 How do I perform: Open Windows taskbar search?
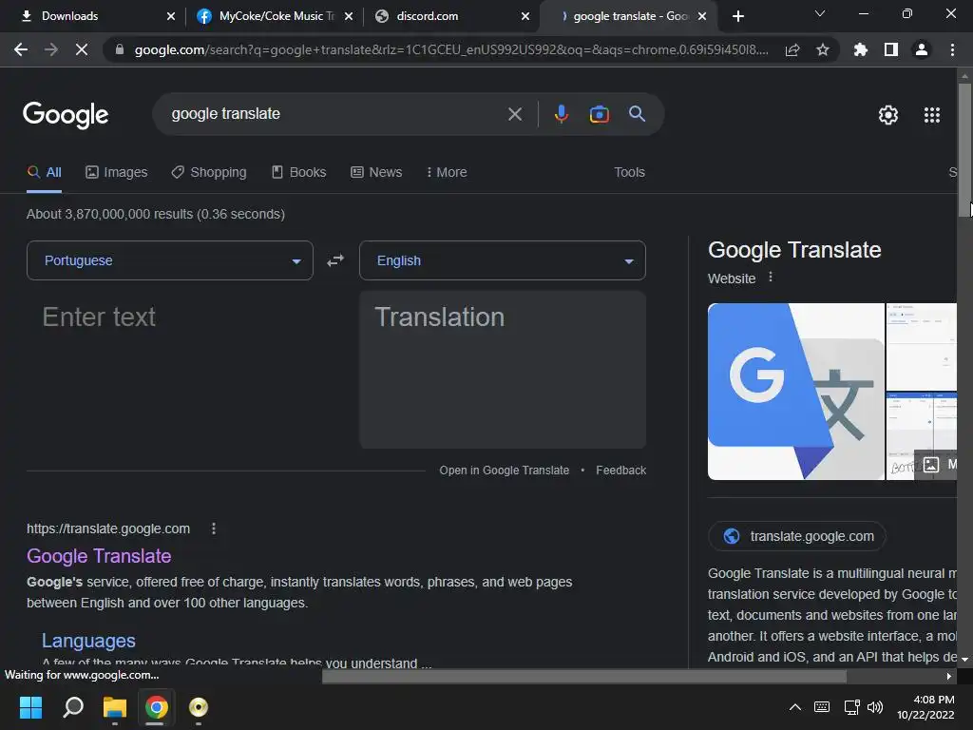pos(73,707)
